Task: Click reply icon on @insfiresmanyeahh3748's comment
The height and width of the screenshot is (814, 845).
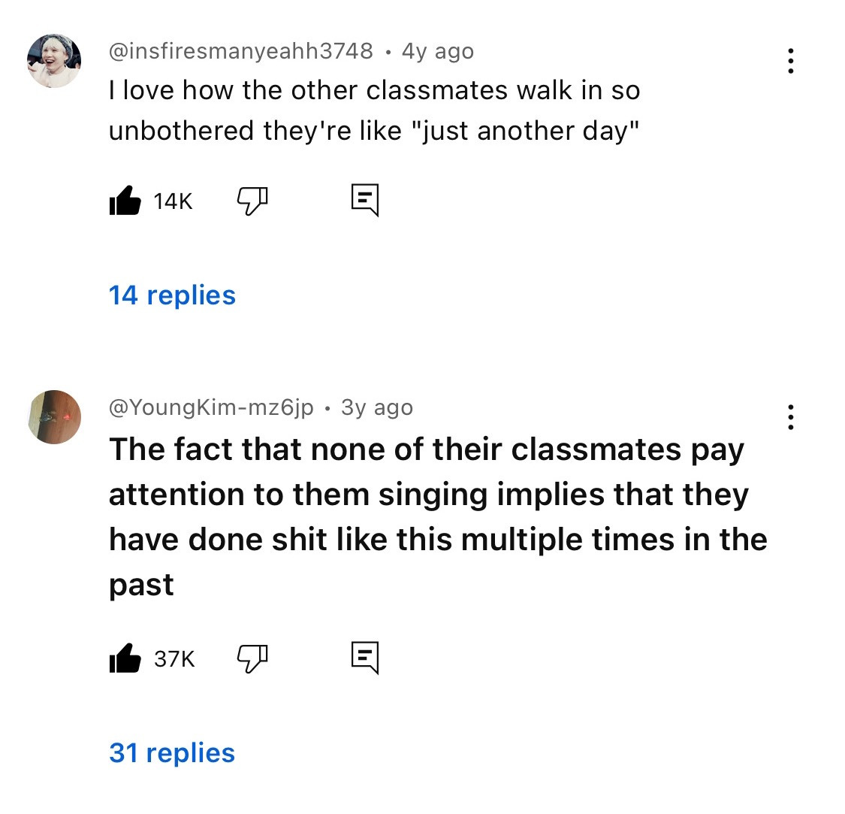Action: point(365,201)
